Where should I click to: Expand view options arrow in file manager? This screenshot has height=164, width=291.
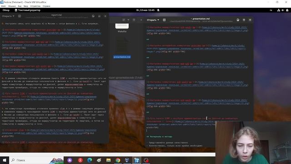128,20
